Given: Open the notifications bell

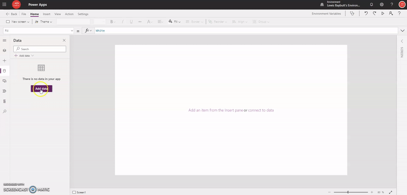Looking at the screenshot, I should pos(371,5).
